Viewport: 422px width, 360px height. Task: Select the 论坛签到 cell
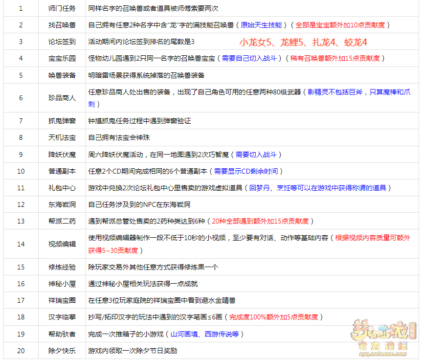coord(62,42)
